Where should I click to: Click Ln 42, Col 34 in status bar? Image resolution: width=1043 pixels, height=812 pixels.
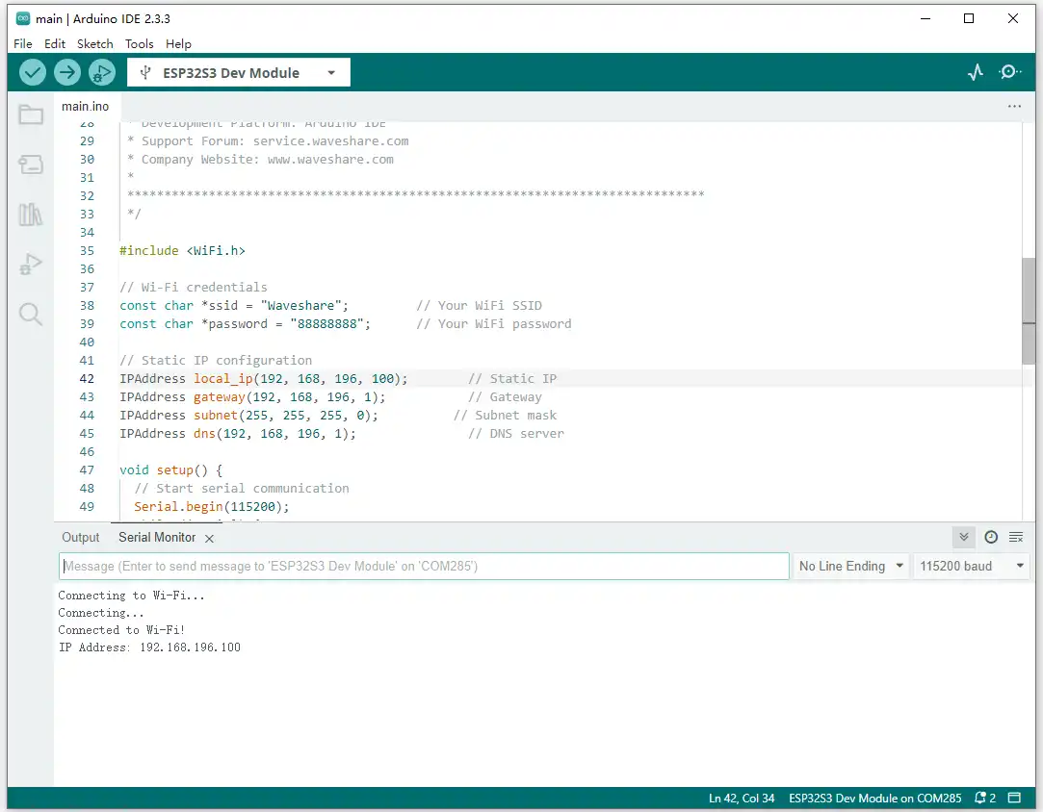click(741, 798)
